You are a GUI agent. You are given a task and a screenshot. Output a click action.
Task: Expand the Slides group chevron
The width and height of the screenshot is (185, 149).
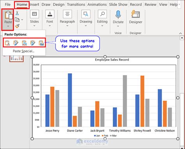(x=34, y=26)
